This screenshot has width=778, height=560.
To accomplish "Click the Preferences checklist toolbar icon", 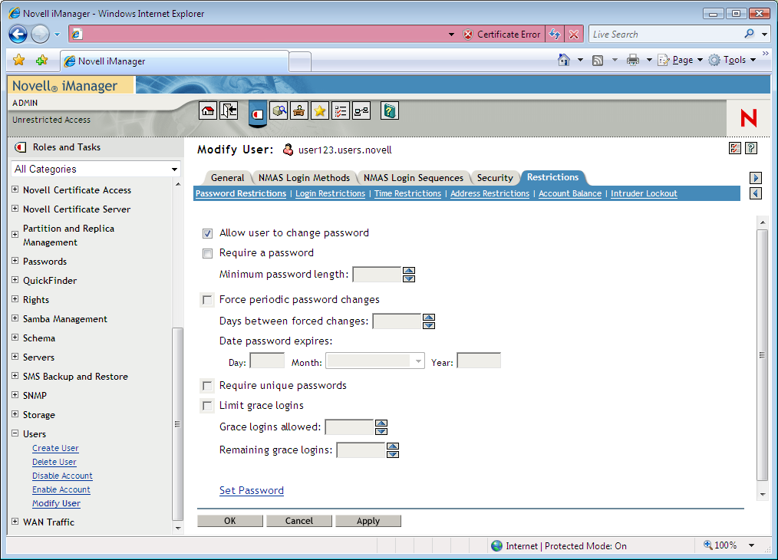I will tap(341, 111).
